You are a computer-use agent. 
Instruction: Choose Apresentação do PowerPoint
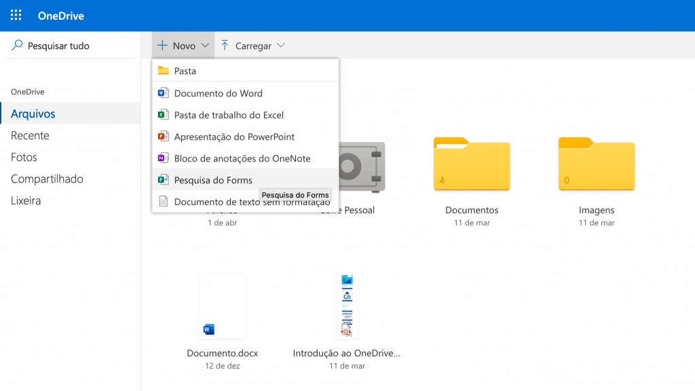tap(245, 136)
